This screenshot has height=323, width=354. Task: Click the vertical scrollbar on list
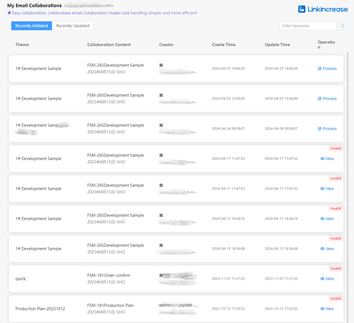[347, 183]
